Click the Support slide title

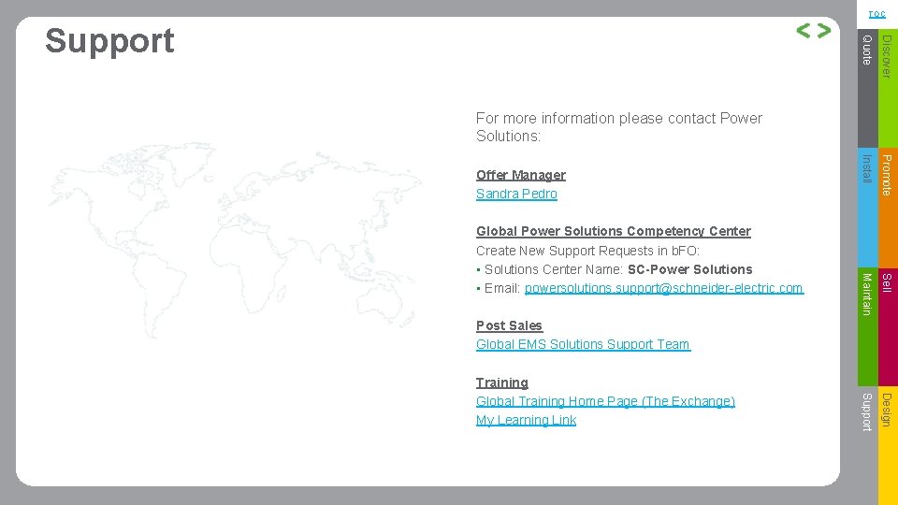tap(109, 41)
